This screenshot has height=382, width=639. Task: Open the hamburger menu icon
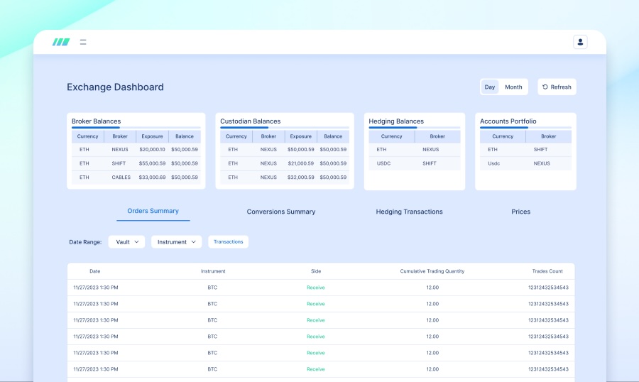(83, 42)
